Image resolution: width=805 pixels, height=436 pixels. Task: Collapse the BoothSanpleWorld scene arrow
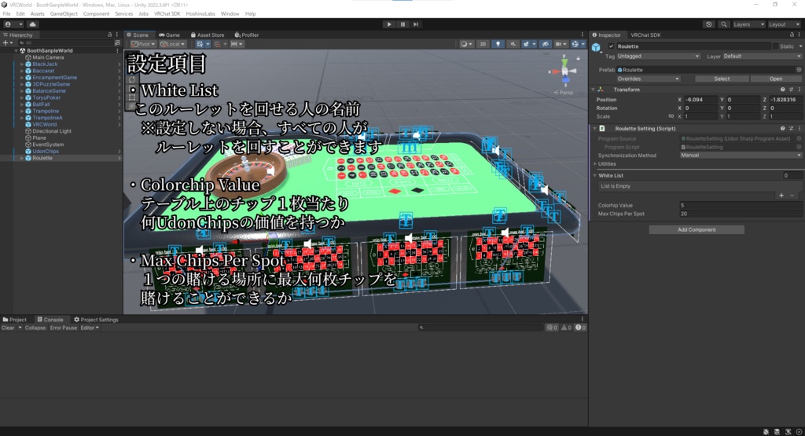[x=16, y=51]
